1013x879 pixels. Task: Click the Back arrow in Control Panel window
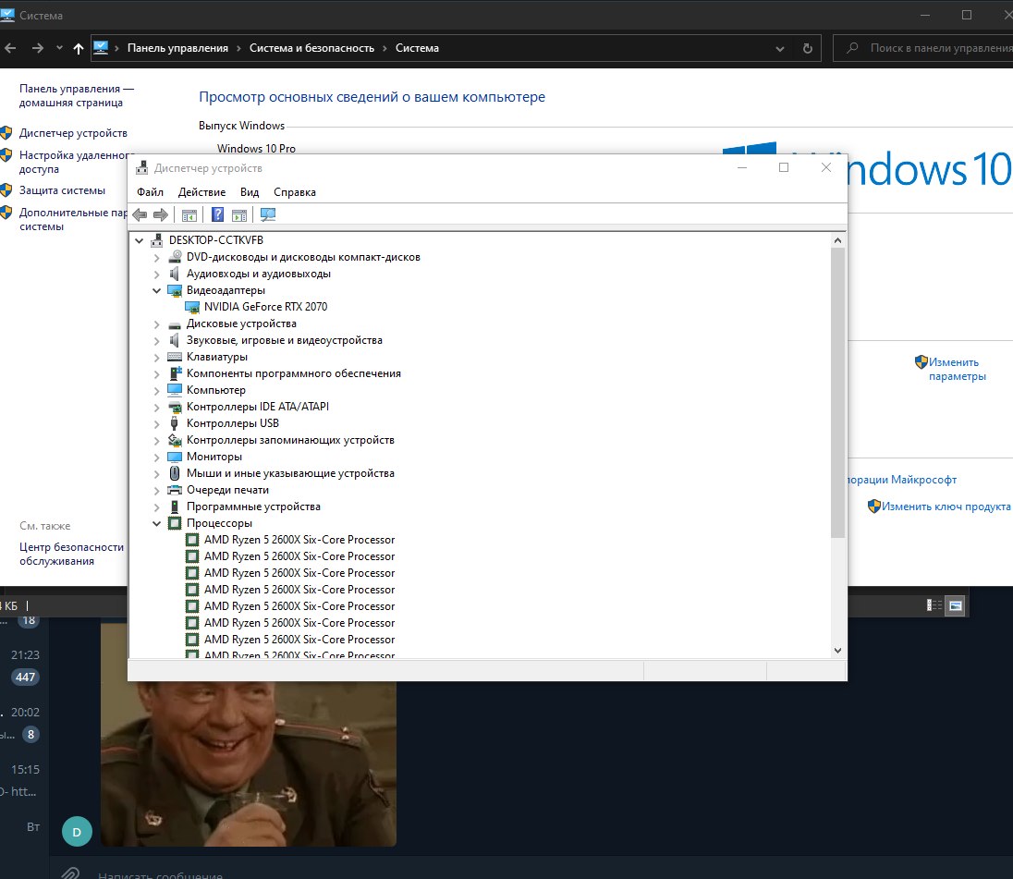10,48
